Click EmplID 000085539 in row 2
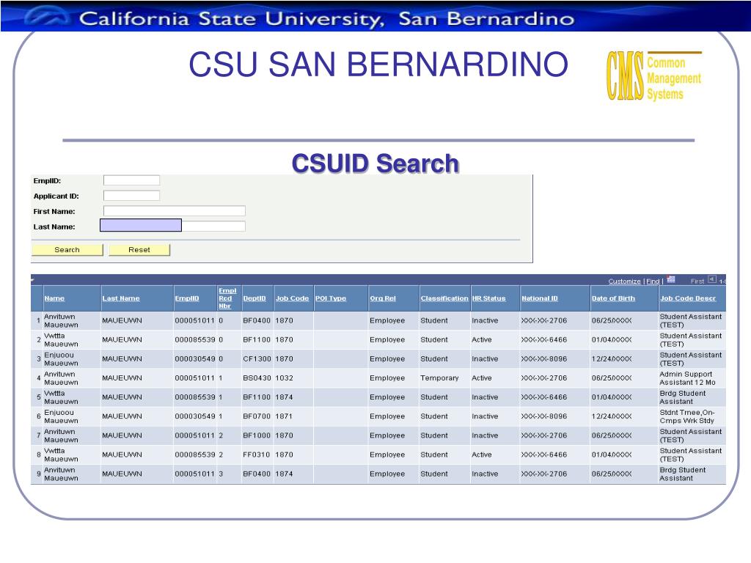The width and height of the screenshot is (751, 563). [x=195, y=340]
